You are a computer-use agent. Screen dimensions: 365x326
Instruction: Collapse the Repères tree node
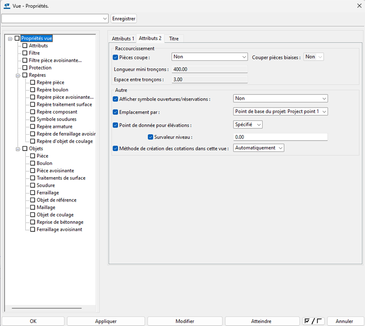(18, 75)
